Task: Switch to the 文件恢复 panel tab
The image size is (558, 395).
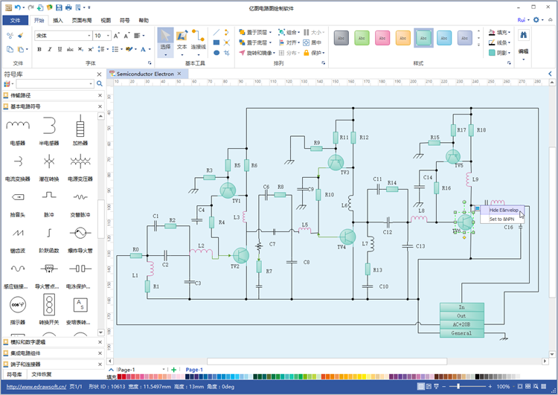Action: tap(41, 374)
